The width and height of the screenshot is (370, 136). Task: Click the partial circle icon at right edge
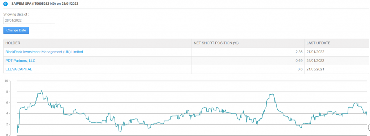369,127
